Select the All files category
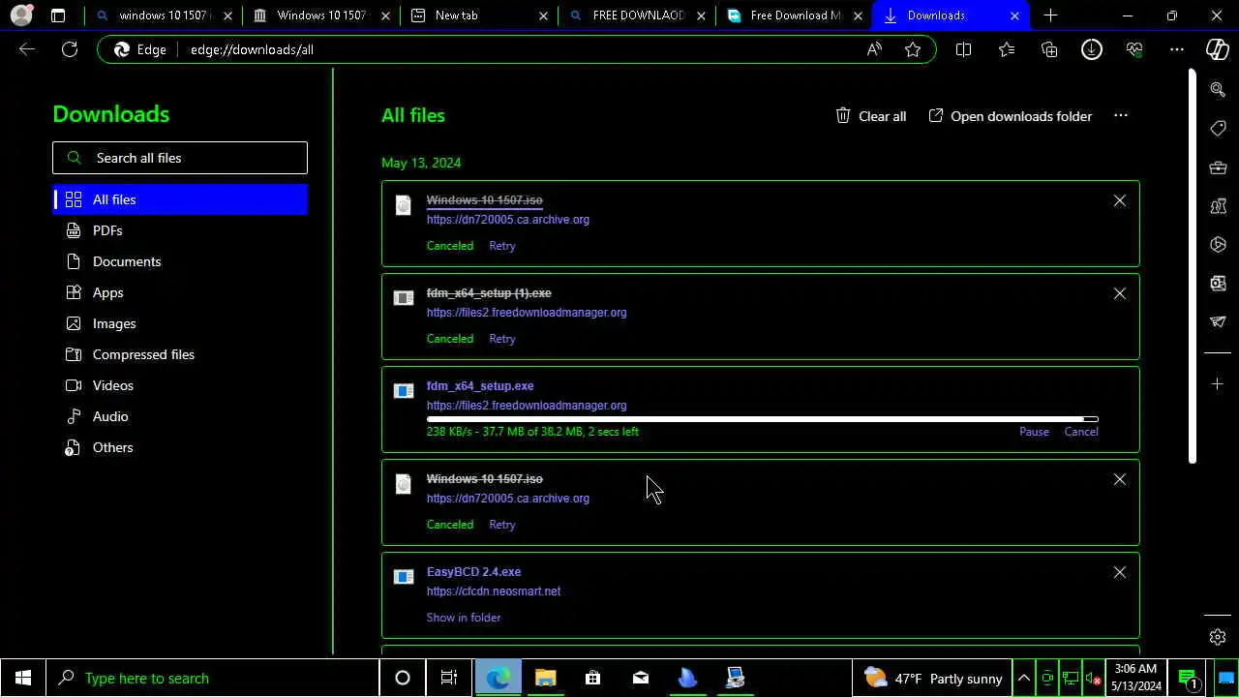 click(180, 199)
